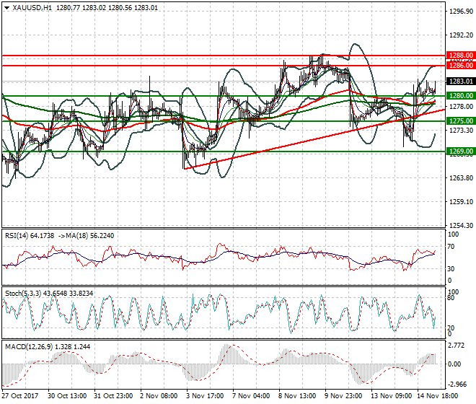Select the 1286.00 red resistance price label
Viewport: 476px width, 404px height.
[461, 66]
